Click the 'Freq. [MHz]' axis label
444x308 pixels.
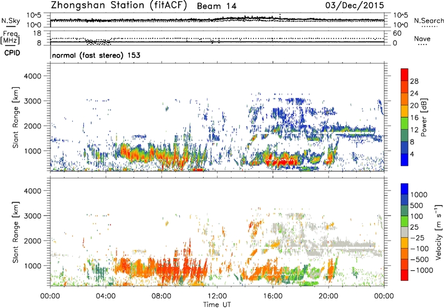pos(10,38)
